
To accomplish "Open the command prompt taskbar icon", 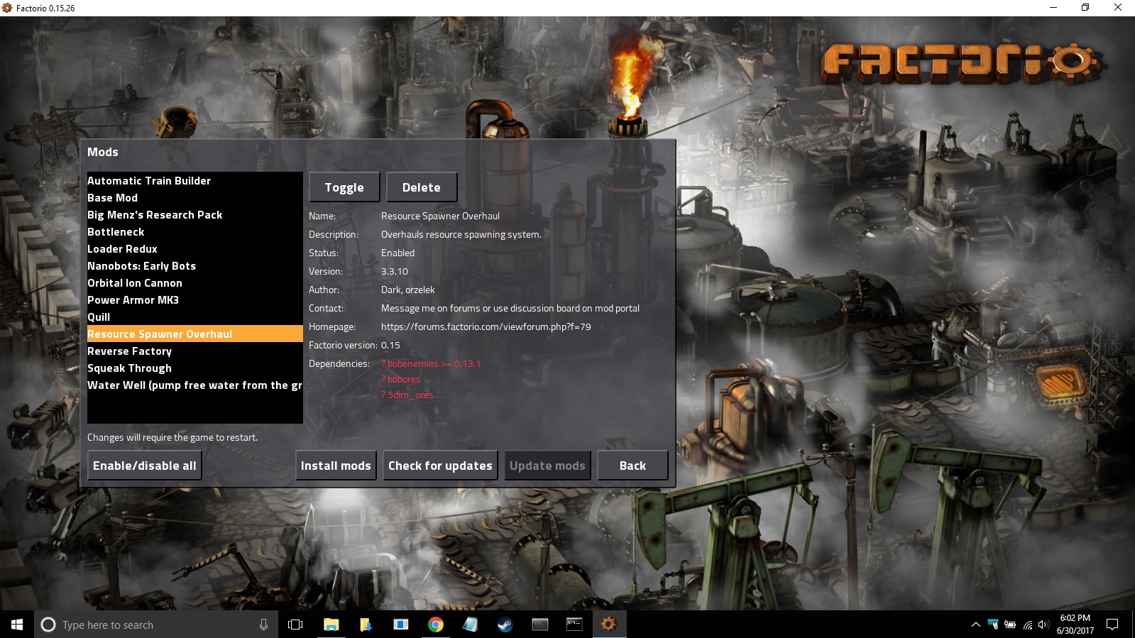I will (574, 625).
